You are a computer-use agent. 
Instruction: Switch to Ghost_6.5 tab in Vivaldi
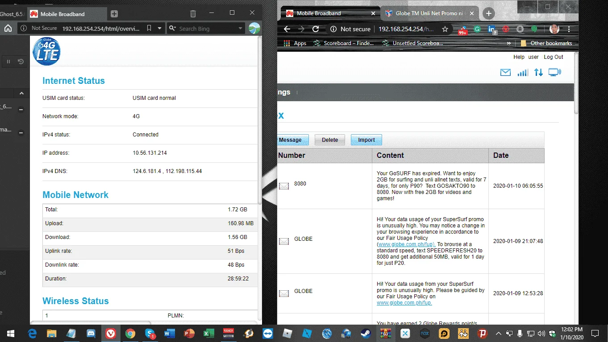click(13, 14)
